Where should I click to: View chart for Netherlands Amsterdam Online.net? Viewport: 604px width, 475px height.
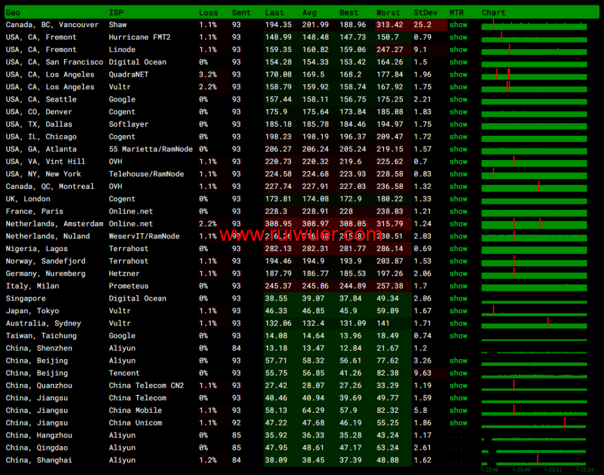coord(534,225)
